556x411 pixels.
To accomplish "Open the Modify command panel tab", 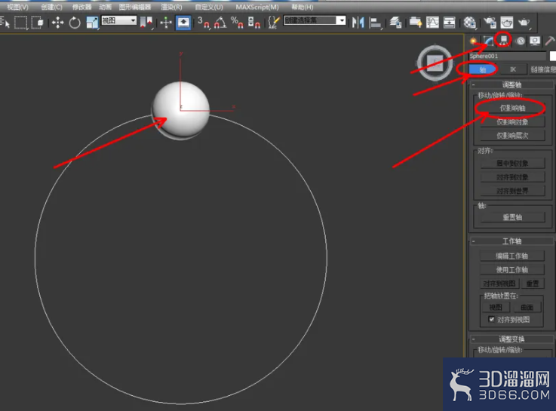I will tap(488, 41).
